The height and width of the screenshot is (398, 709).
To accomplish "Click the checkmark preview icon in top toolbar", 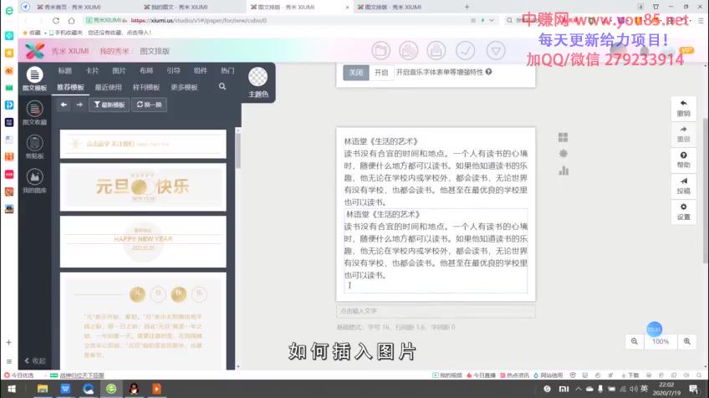I will [465, 50].
